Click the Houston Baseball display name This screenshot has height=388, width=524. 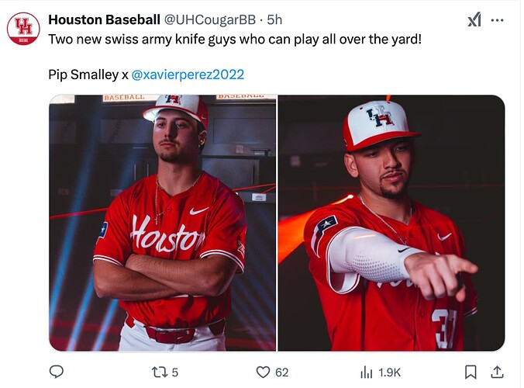(105, 19)
